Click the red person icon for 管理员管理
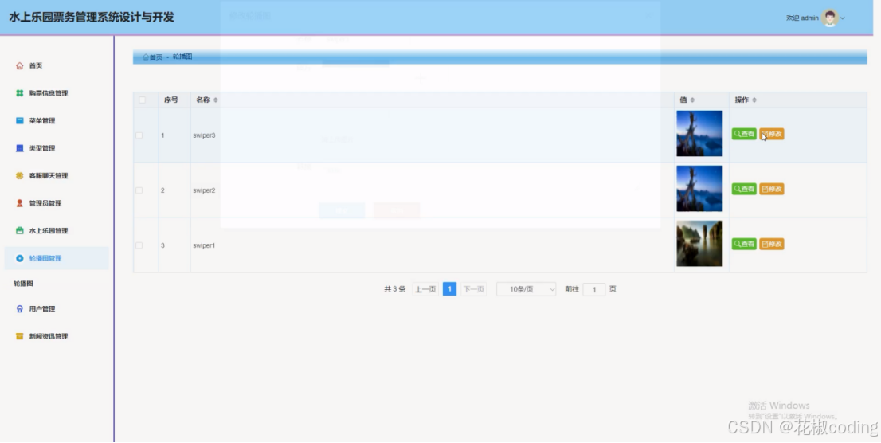This screenshot has height=443, width=881. coord(20,203)
